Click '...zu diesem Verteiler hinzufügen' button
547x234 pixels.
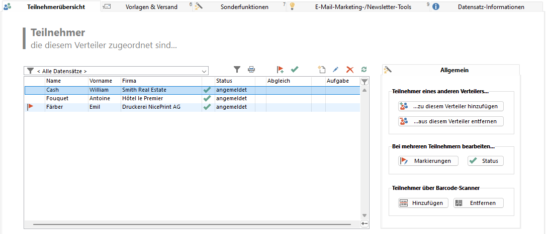(x=451, y=106)
